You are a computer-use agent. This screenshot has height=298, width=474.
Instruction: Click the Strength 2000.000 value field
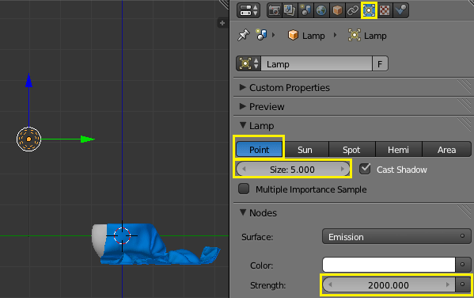(389, 285)
